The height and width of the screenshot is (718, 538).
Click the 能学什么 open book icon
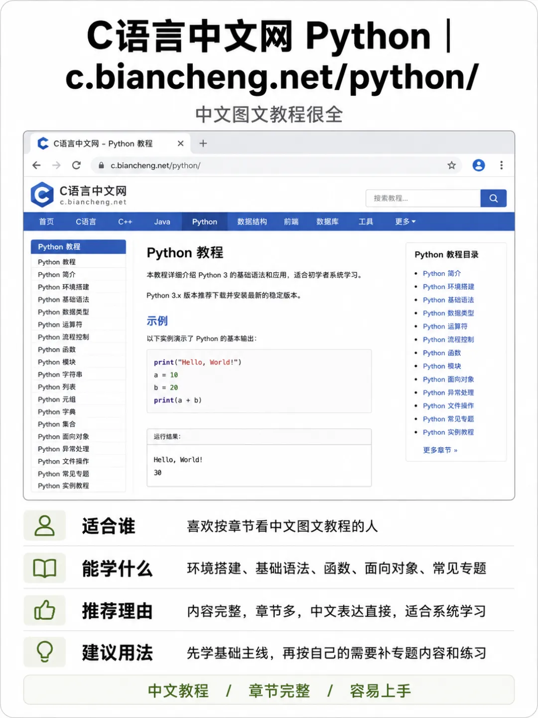pos(45,568)
